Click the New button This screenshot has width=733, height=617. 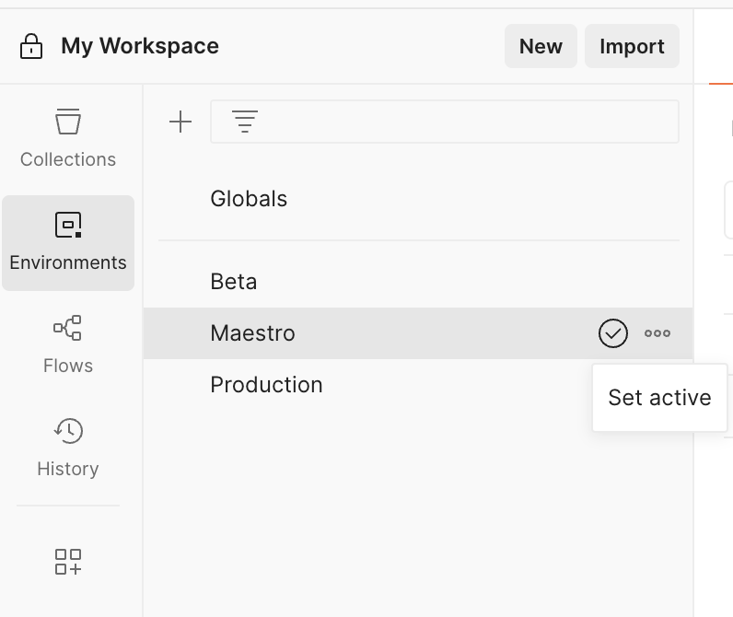click(541, 46)
